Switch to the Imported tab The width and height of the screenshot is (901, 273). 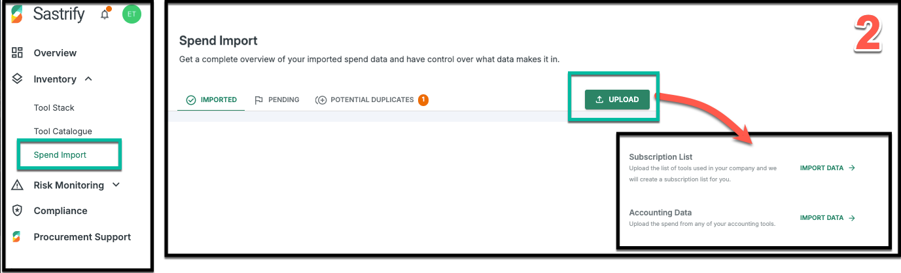point(211,100)
